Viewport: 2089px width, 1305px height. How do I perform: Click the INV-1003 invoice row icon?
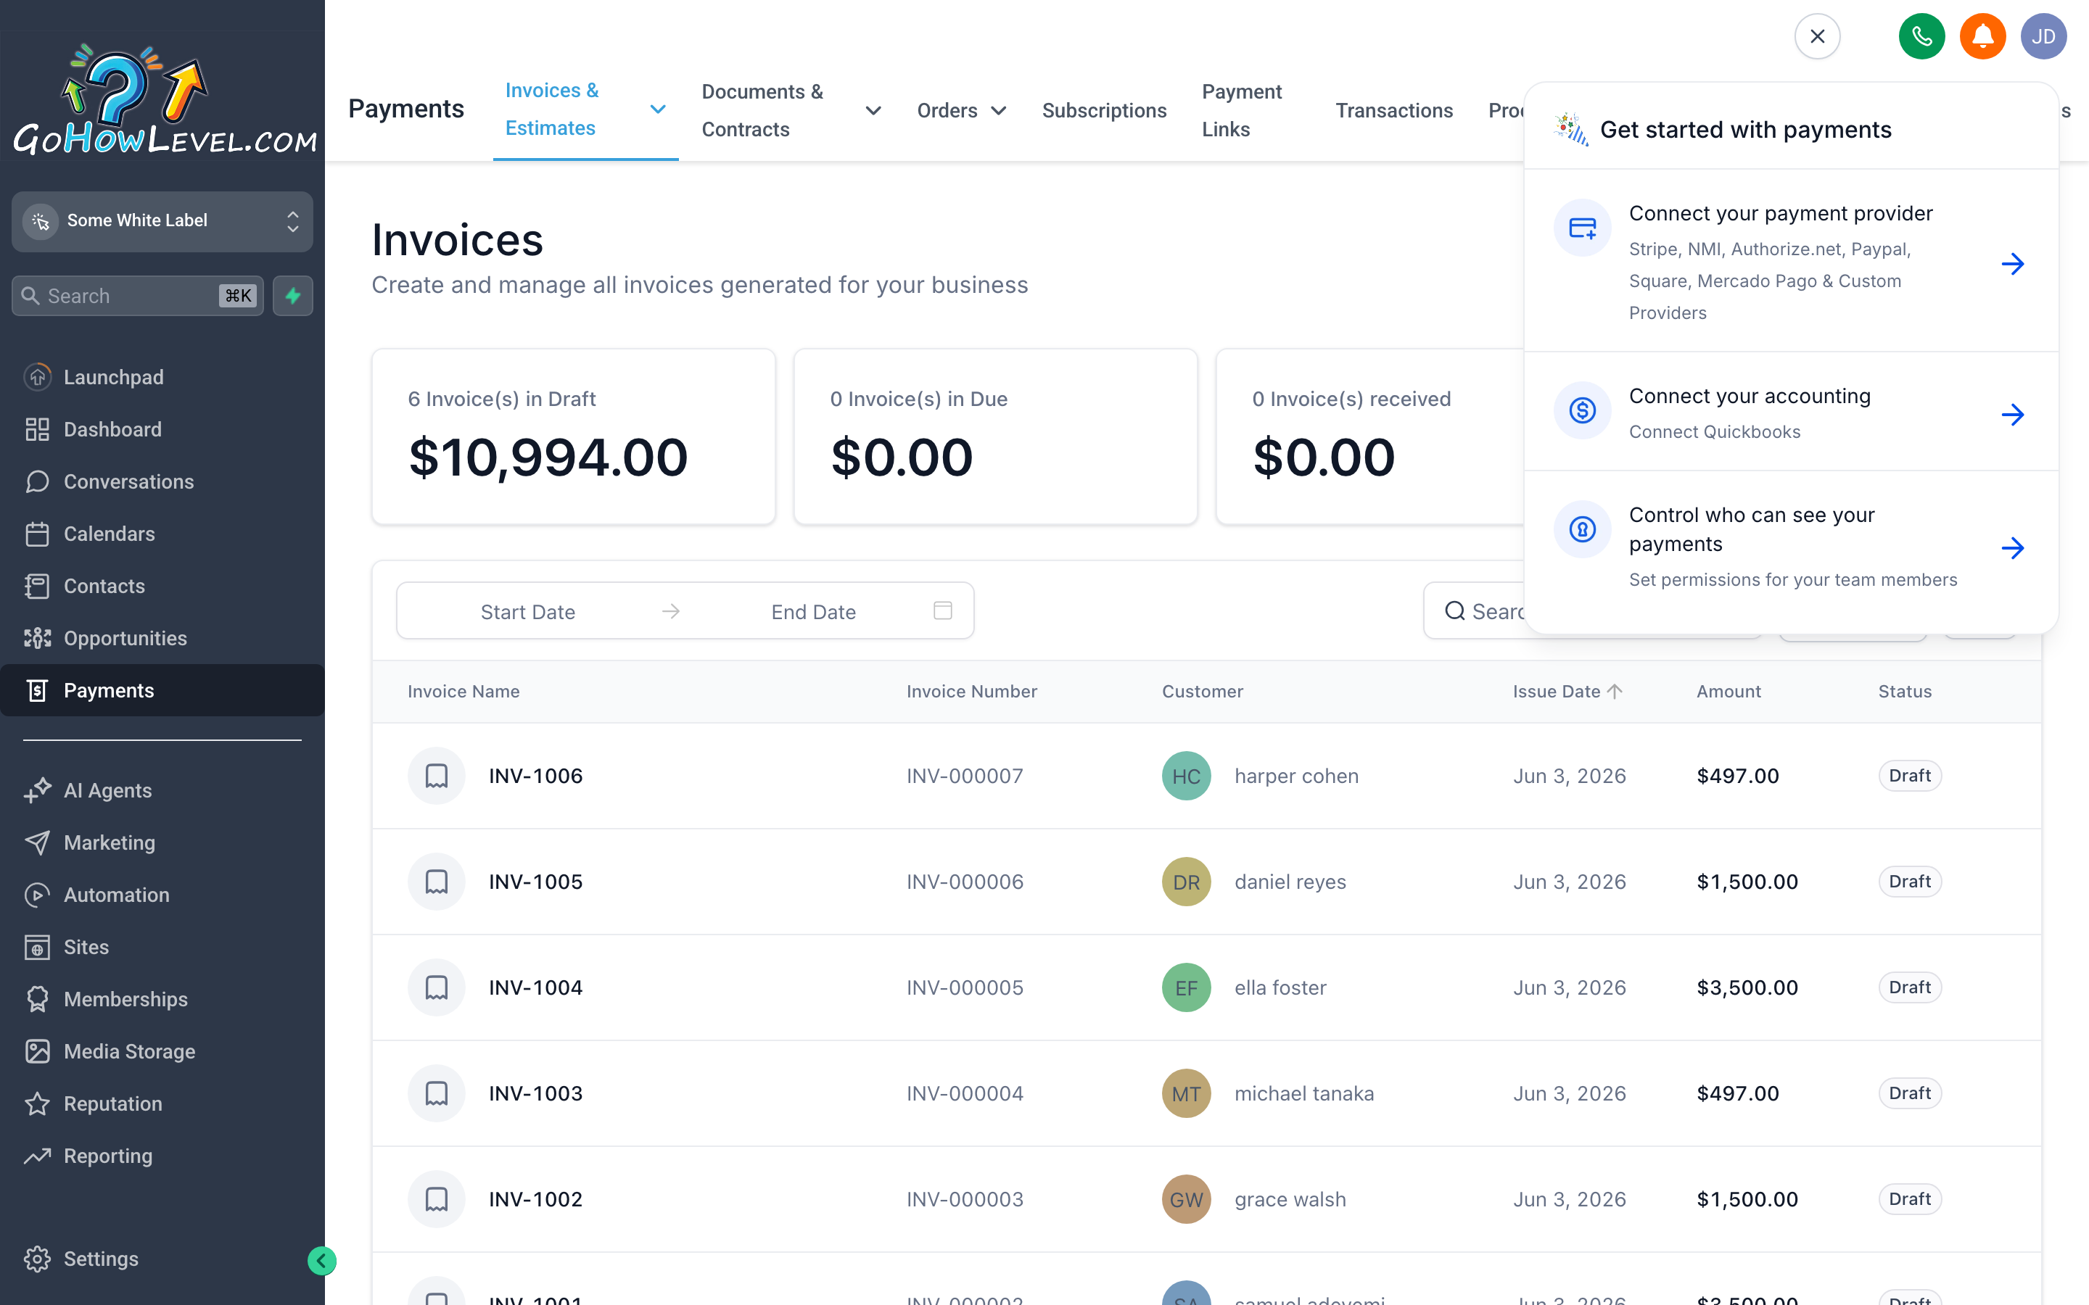(437, 1093)
